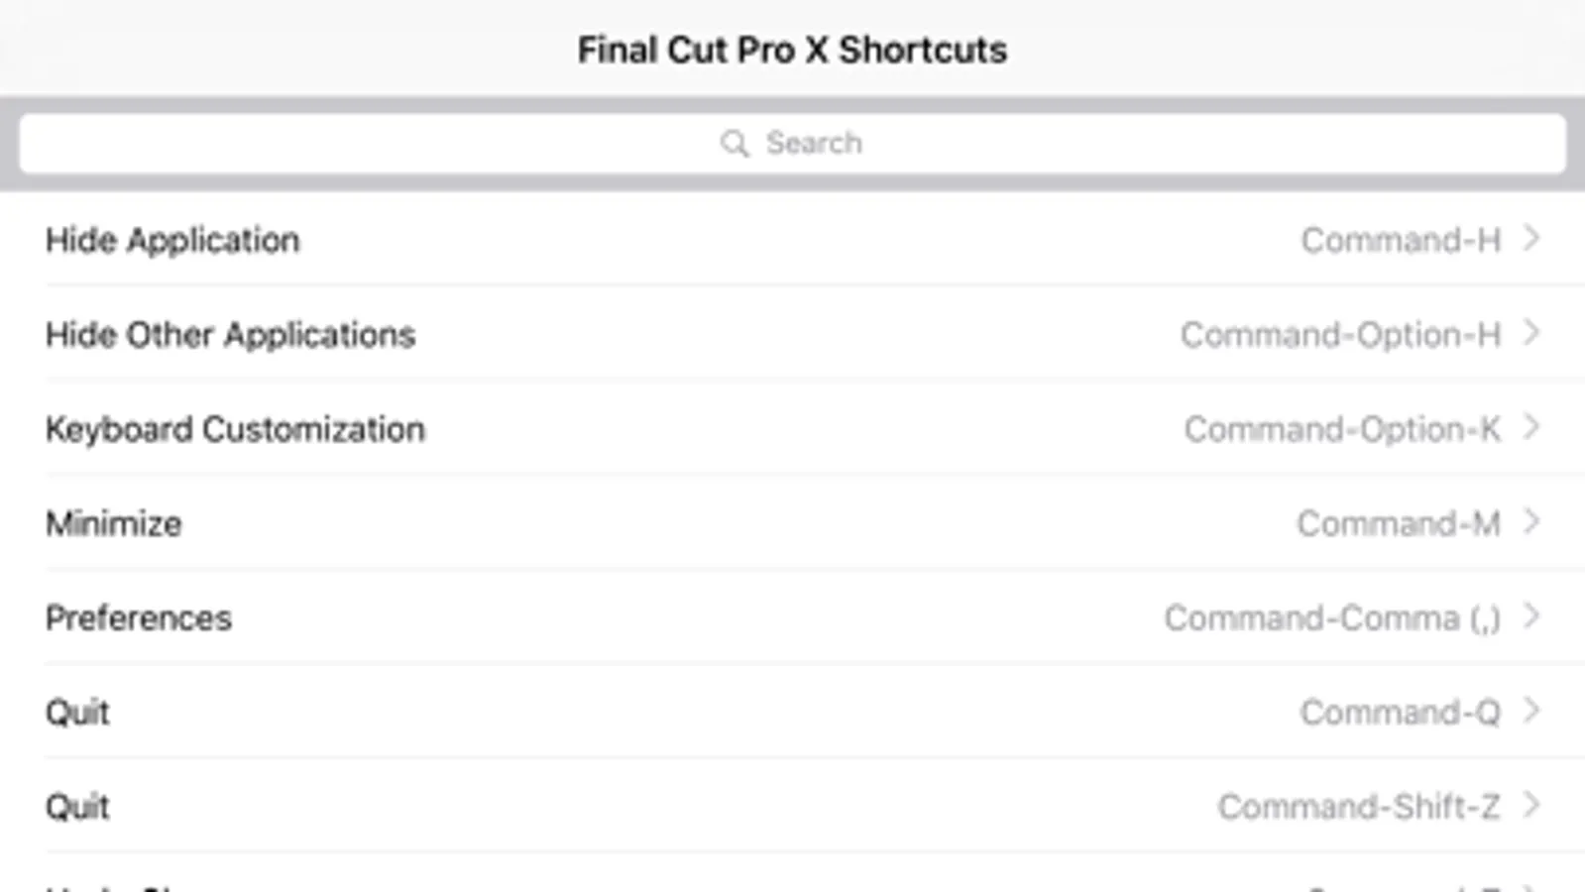Tap chevron beside Command-M
The width and height of the screenshot is (1585, 892).
(x=1531, y=521)
